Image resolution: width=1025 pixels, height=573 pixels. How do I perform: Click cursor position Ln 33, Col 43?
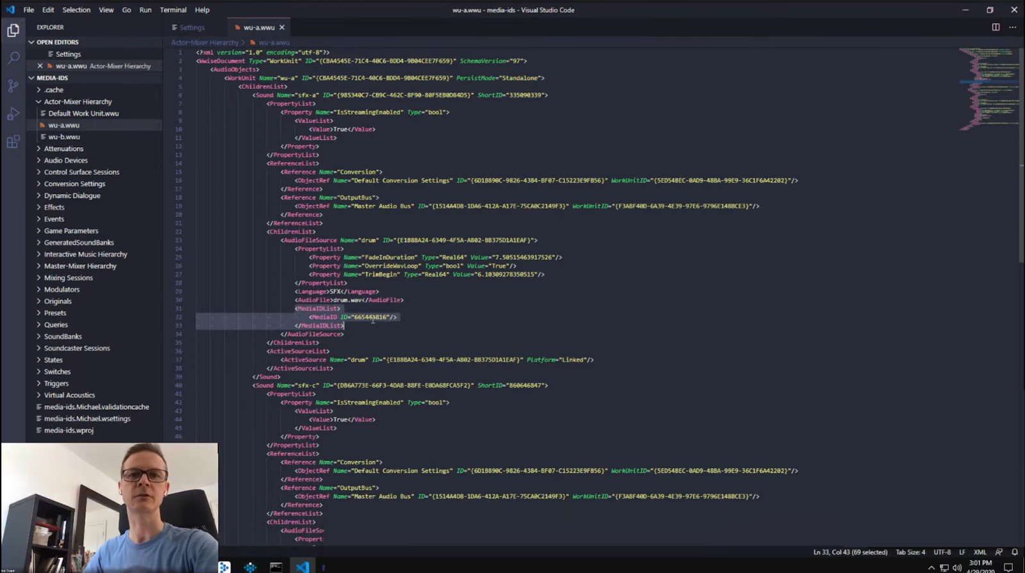tap(850, 552)
